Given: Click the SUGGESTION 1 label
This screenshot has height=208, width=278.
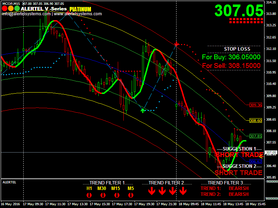Looking at the screenshot, I should [x=239, y=149].
